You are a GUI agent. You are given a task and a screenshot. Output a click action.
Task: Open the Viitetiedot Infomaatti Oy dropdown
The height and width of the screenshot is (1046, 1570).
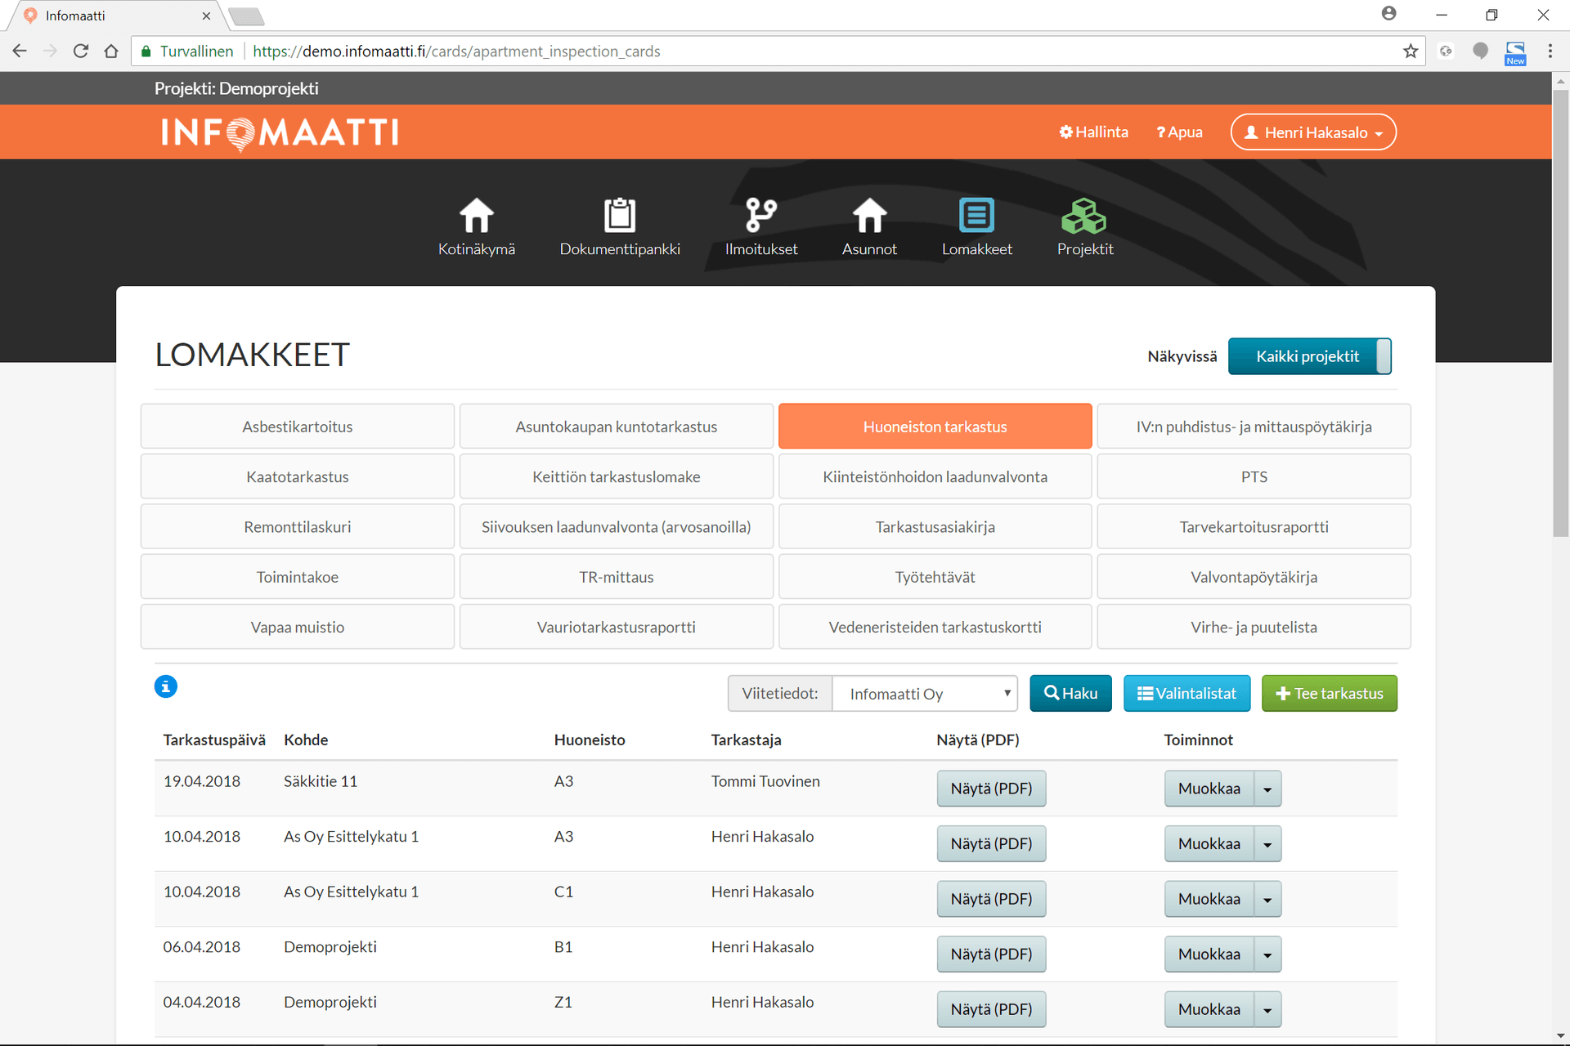(924, 694)
